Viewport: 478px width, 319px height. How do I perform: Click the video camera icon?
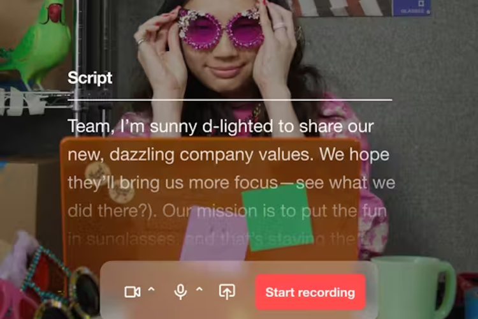(x=132, y=292)
